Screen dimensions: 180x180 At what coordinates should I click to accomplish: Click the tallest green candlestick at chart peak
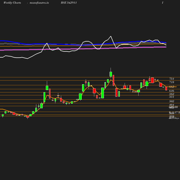pyautogui.click(x=111, y=74)
